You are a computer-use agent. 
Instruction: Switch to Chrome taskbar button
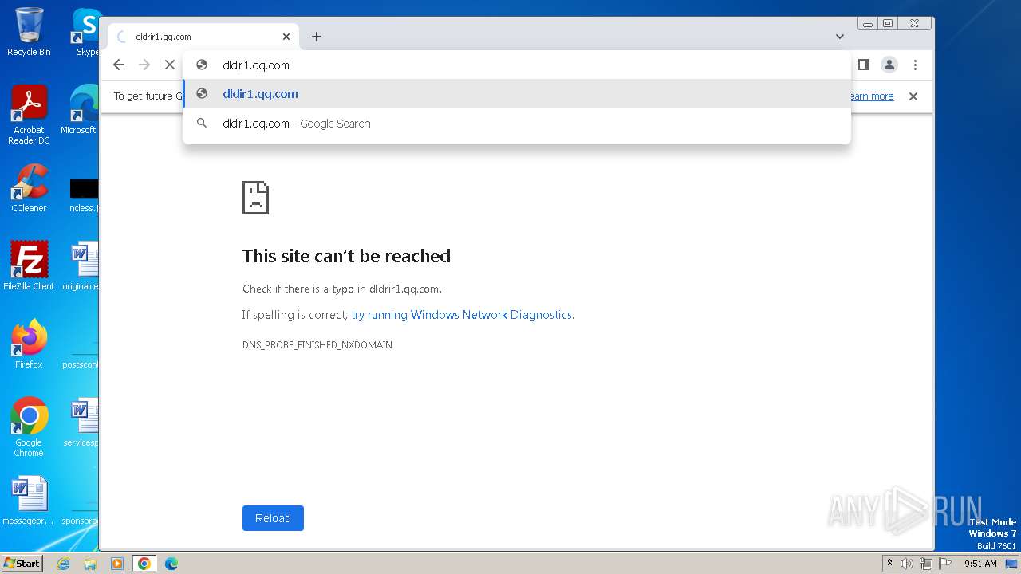[x=144, y=564]
